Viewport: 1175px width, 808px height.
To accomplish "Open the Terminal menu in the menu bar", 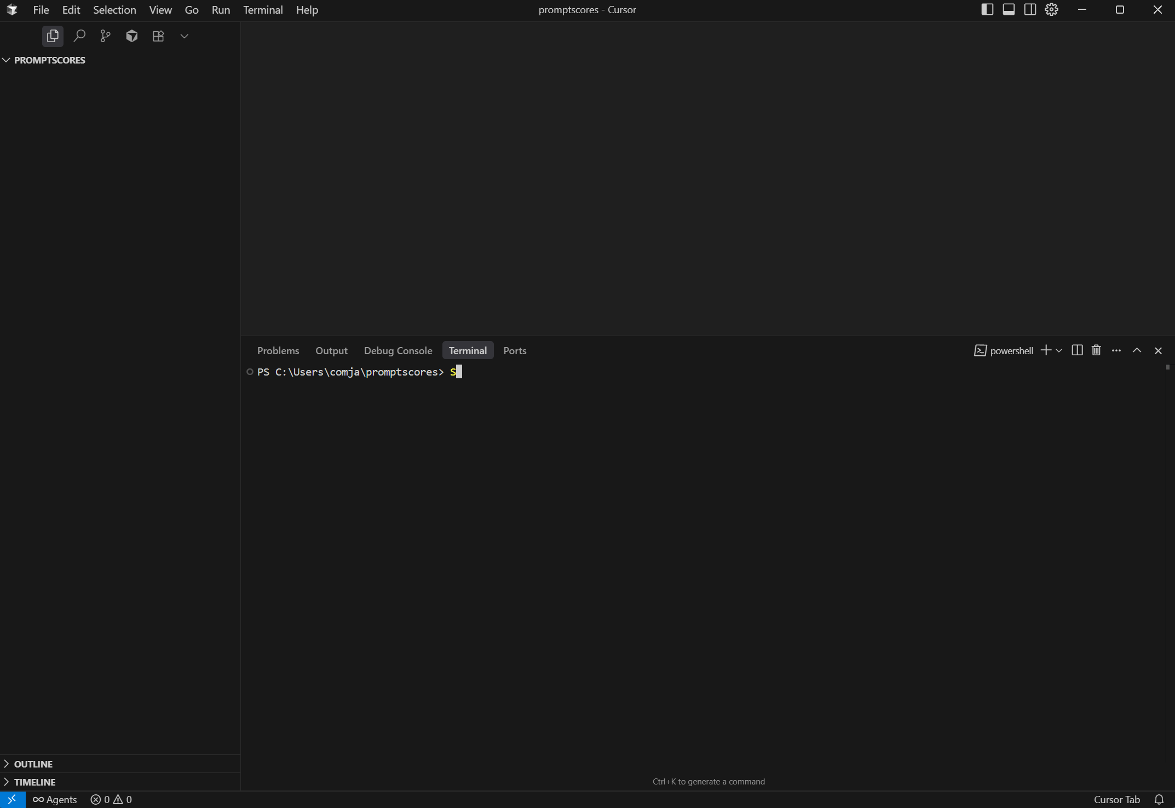I will [x=263, y=9].
